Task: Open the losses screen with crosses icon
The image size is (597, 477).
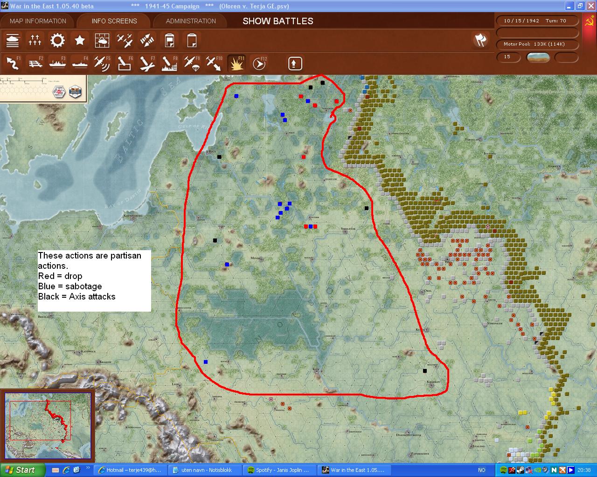Action: 35,41
